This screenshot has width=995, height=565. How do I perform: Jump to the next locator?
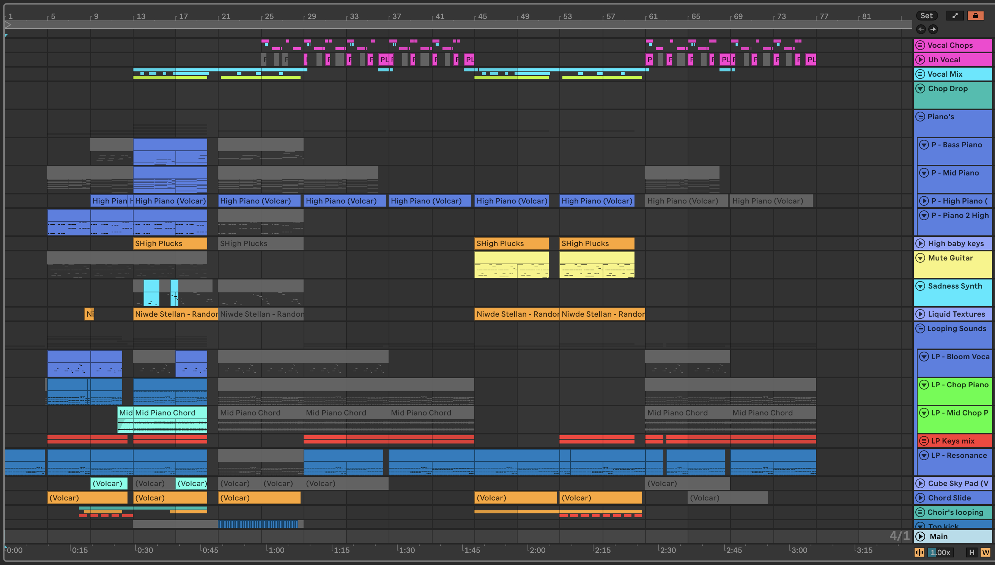tap(934, 29)
